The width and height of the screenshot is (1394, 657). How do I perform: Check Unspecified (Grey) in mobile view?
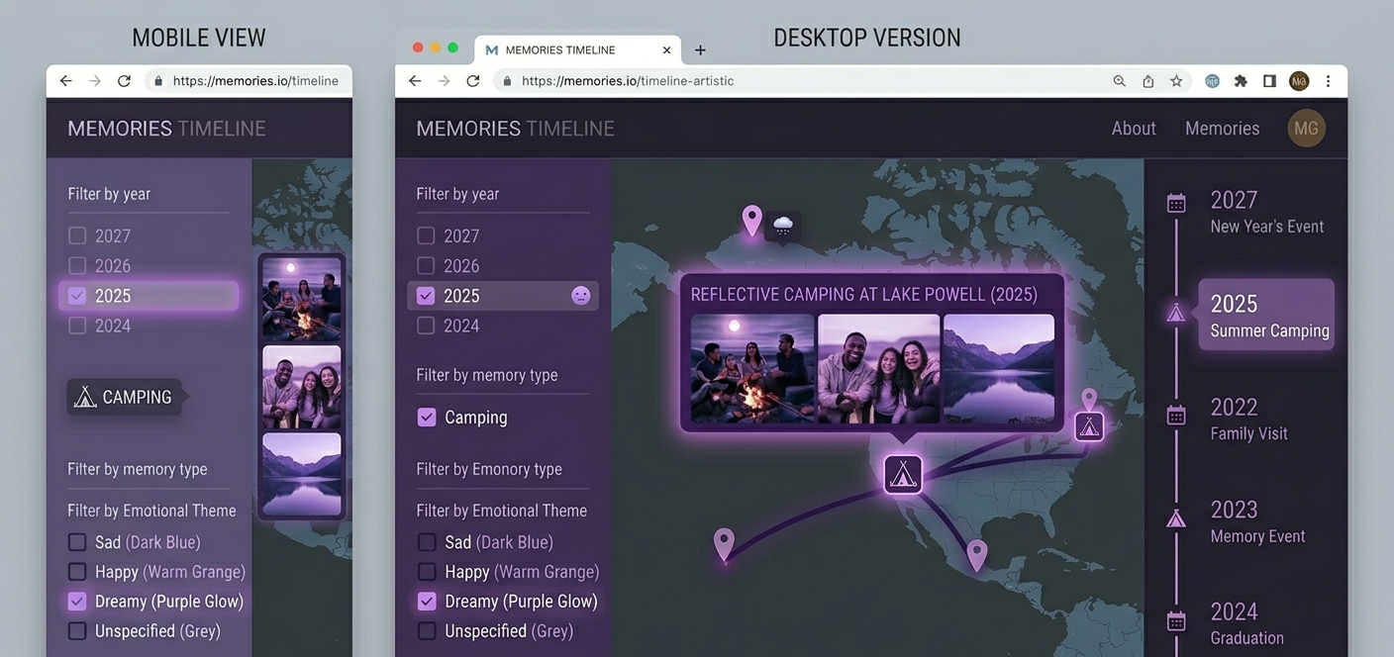[77, 630]
